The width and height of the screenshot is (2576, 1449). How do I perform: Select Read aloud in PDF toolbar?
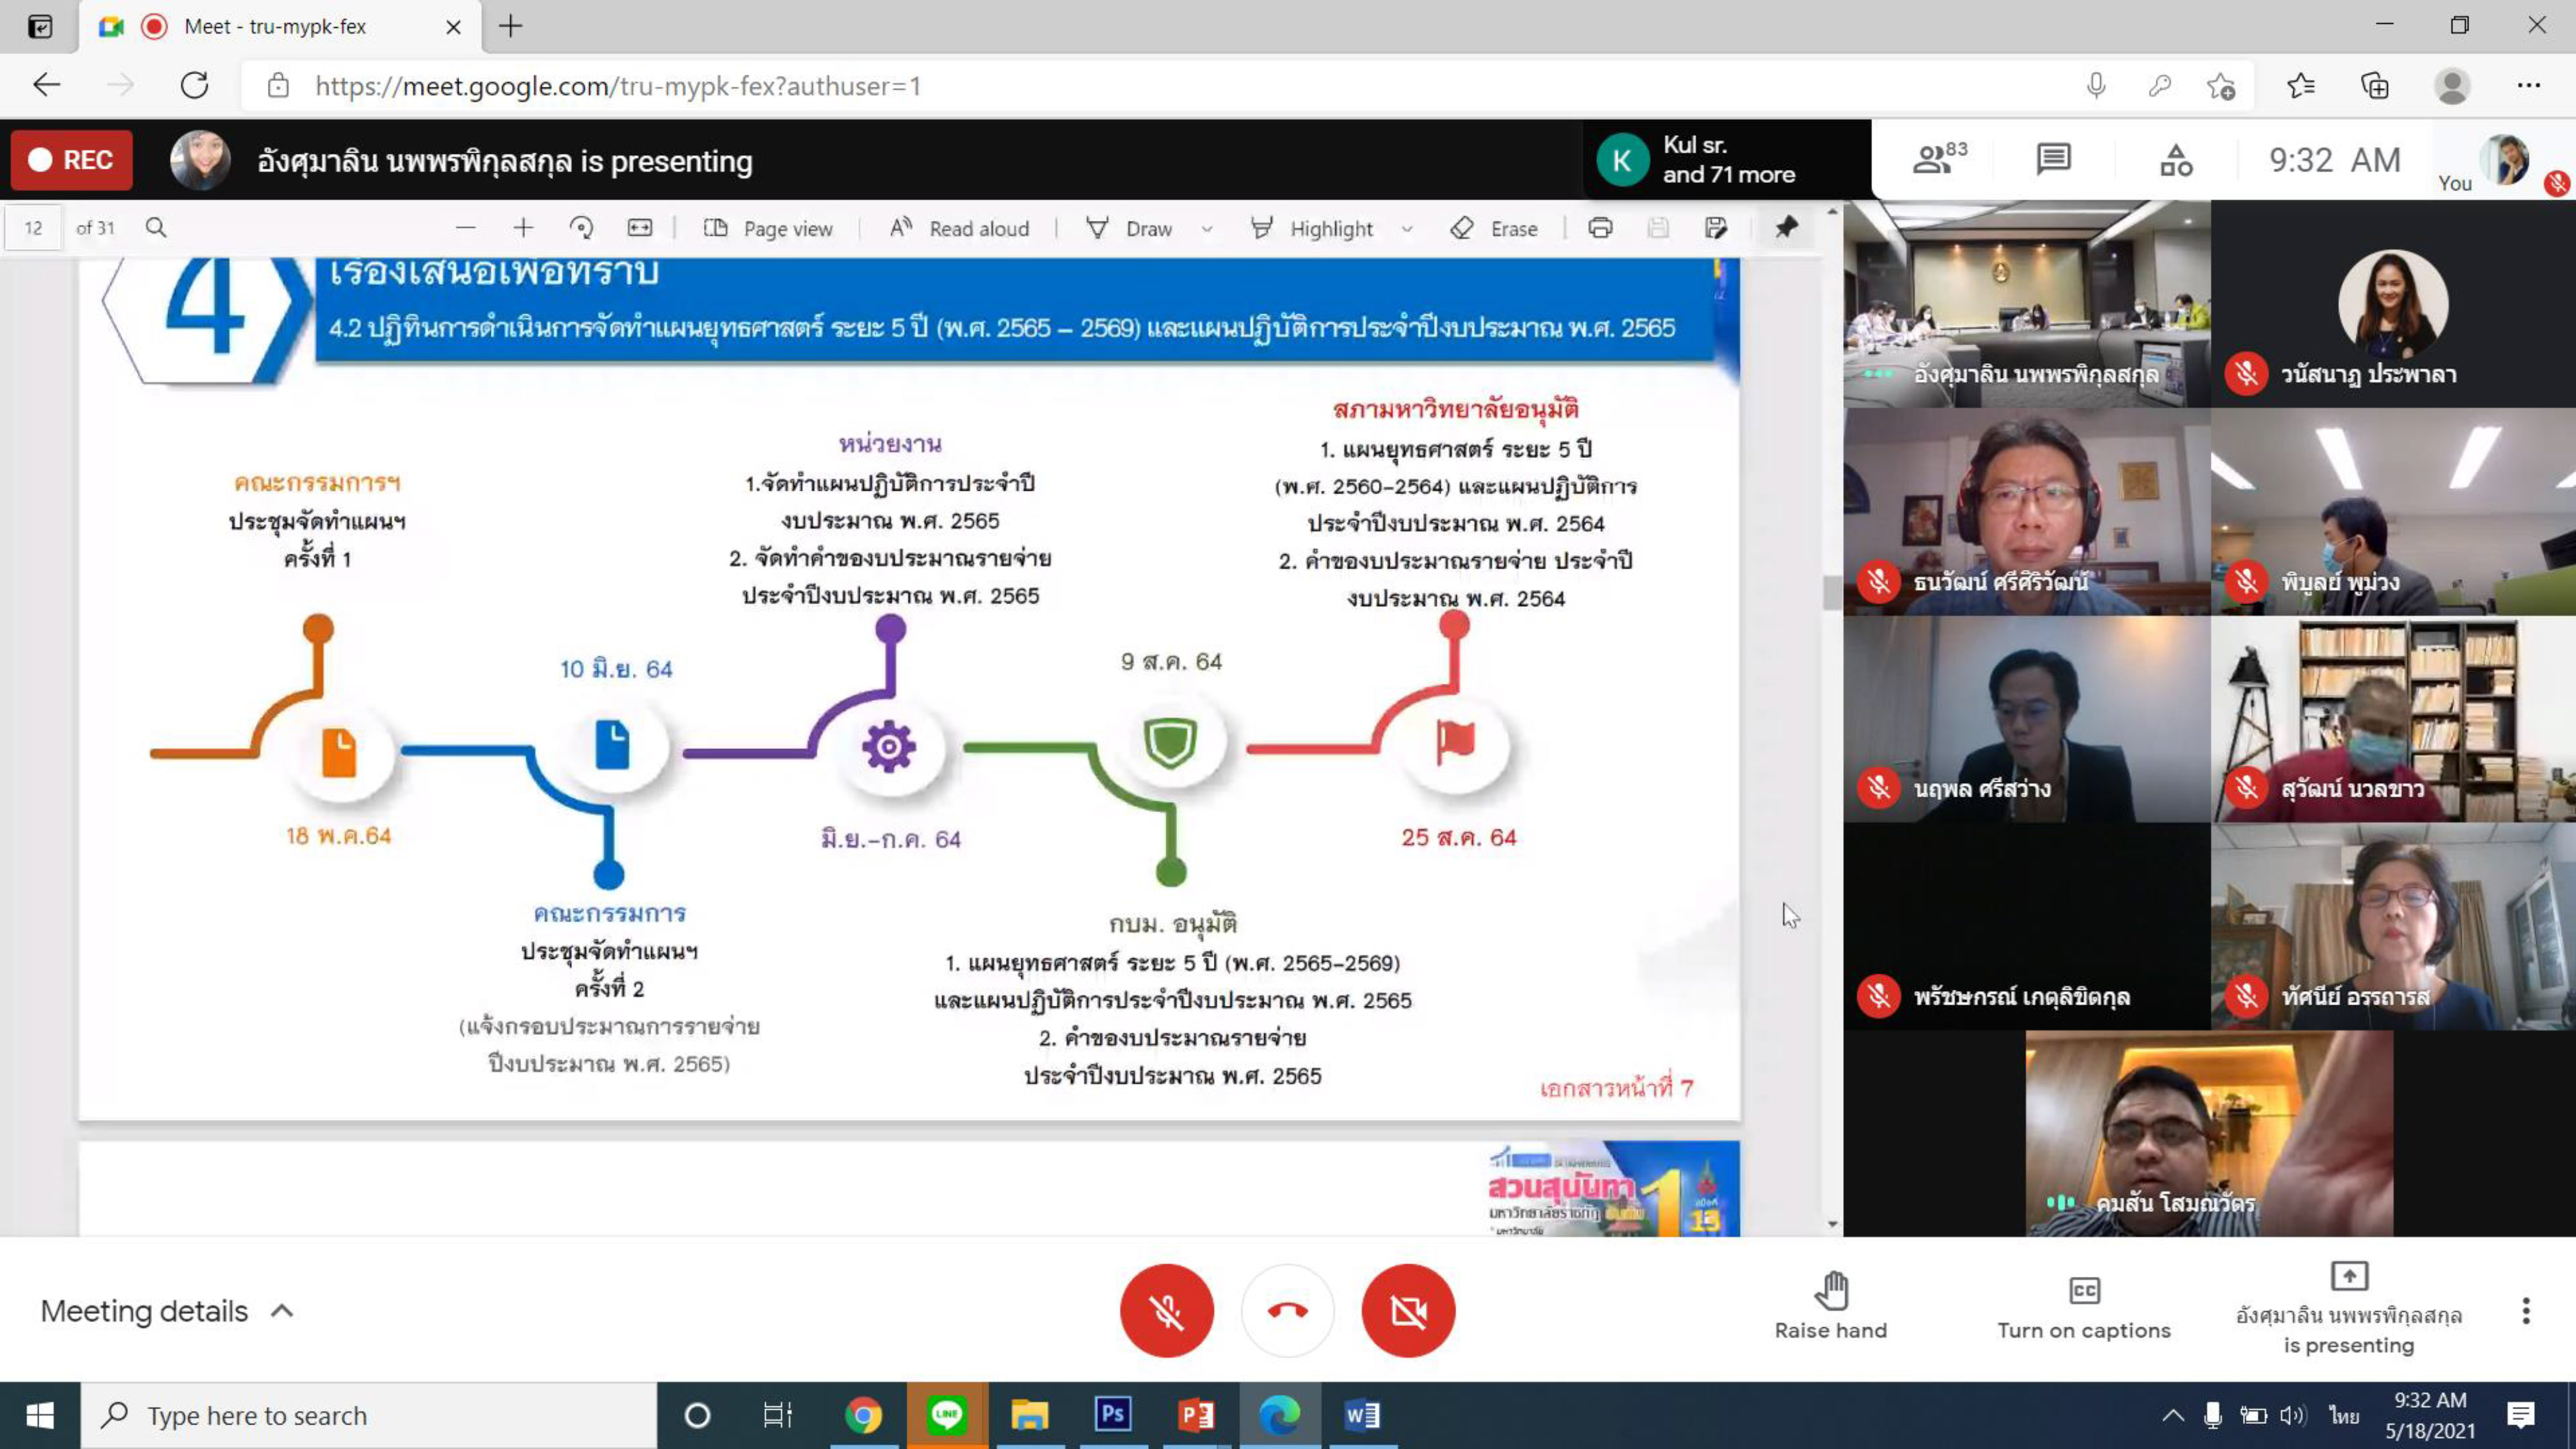coord(959,229)
